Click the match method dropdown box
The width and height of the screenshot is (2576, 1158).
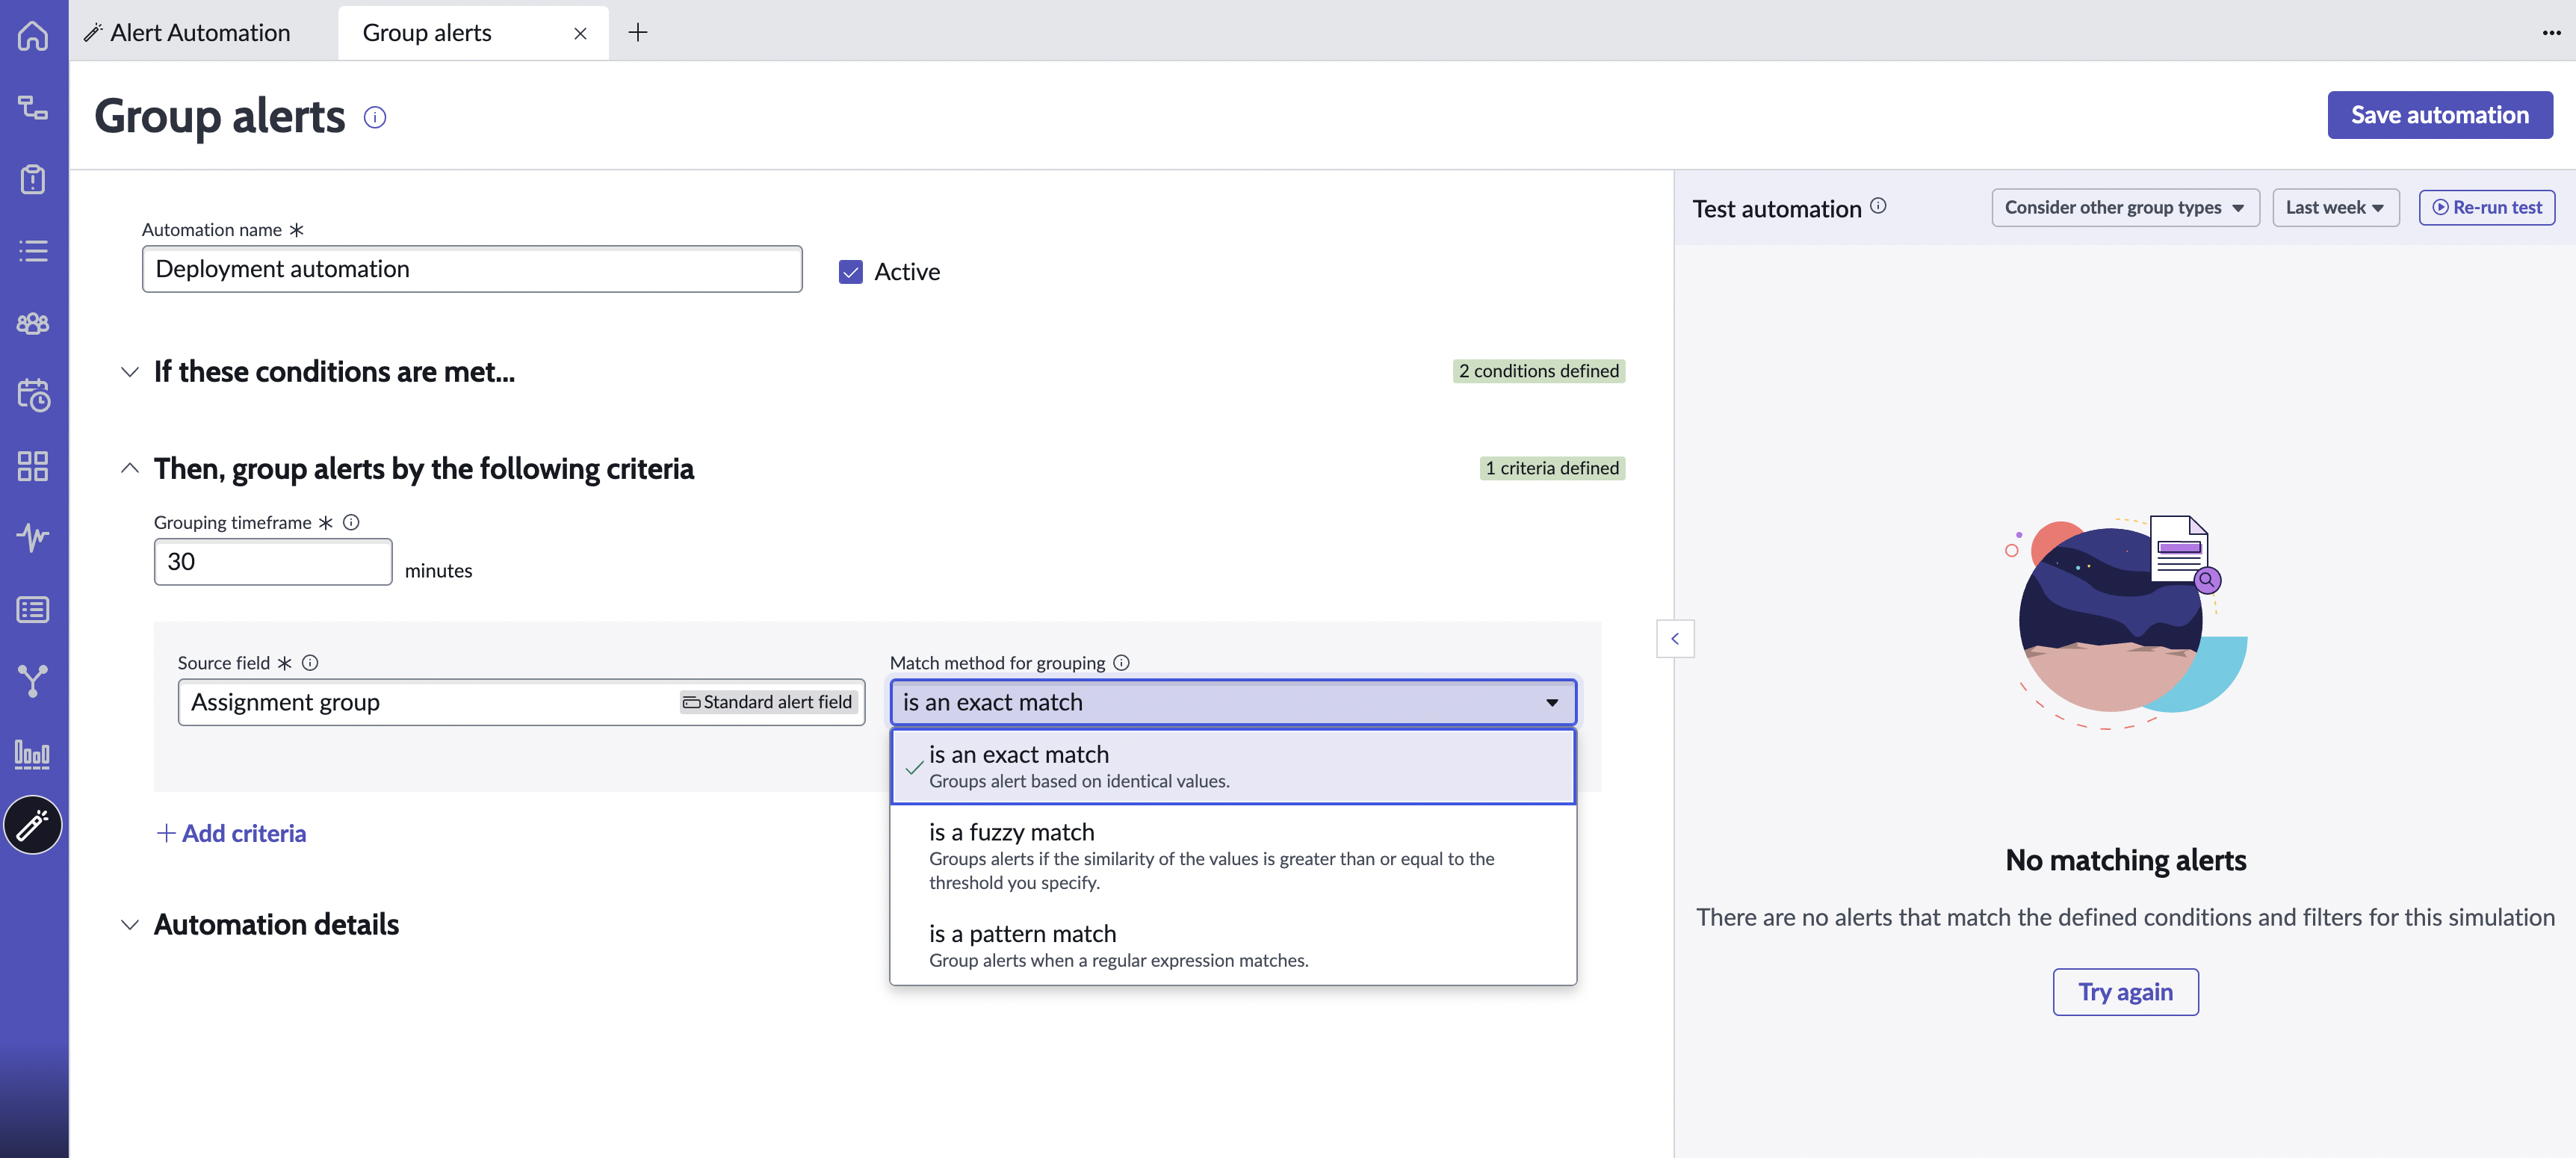pos(1233,702)
